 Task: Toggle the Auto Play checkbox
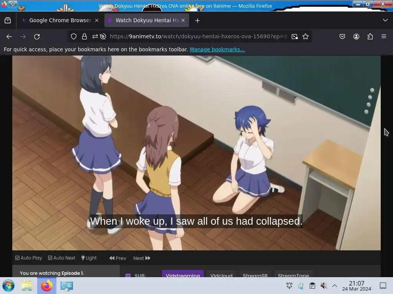coord(28,258)
